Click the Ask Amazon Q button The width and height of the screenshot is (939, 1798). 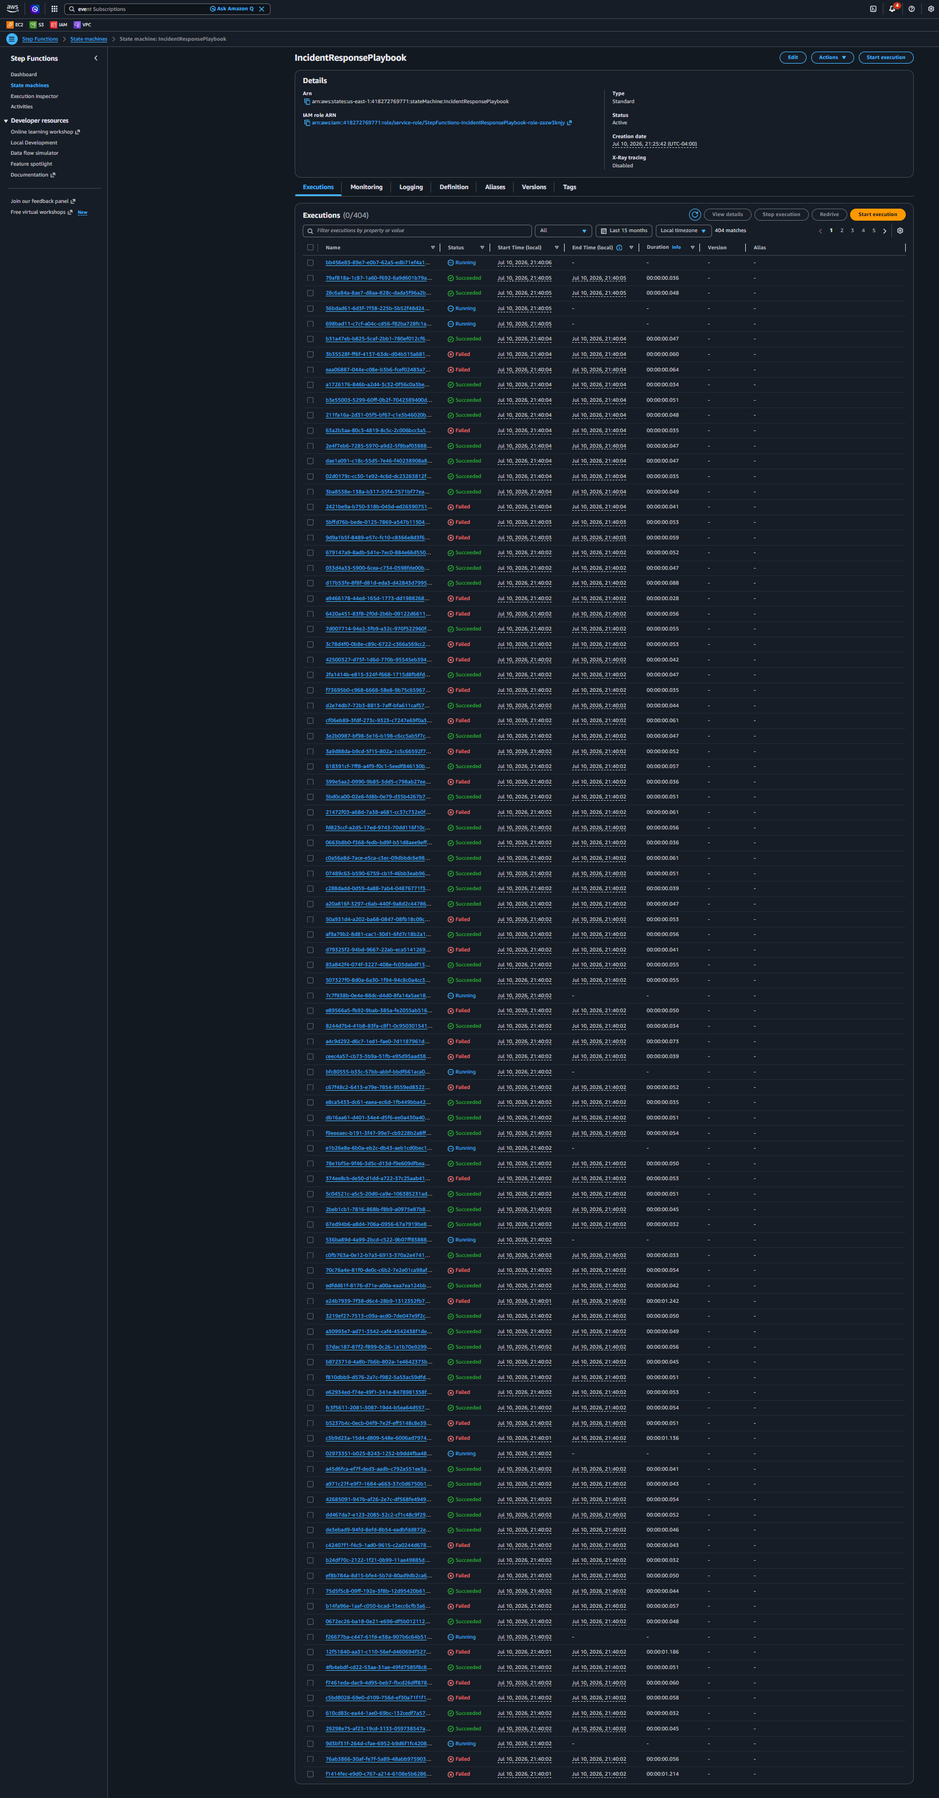click(x=232, y=9)
